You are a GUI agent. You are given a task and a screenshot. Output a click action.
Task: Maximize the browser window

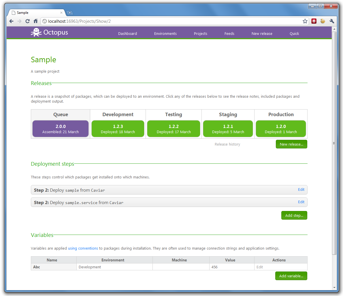pyautogui.click(x=320, y=6)
